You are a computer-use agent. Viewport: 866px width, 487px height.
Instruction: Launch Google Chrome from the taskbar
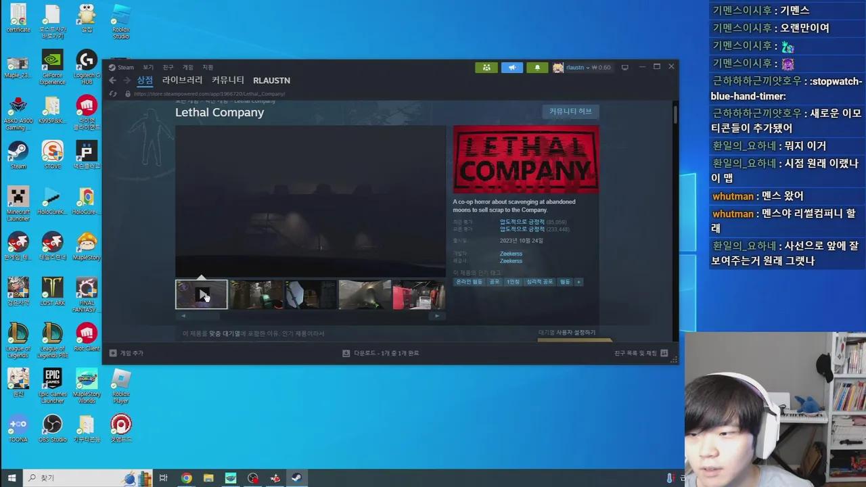point(187,478)
